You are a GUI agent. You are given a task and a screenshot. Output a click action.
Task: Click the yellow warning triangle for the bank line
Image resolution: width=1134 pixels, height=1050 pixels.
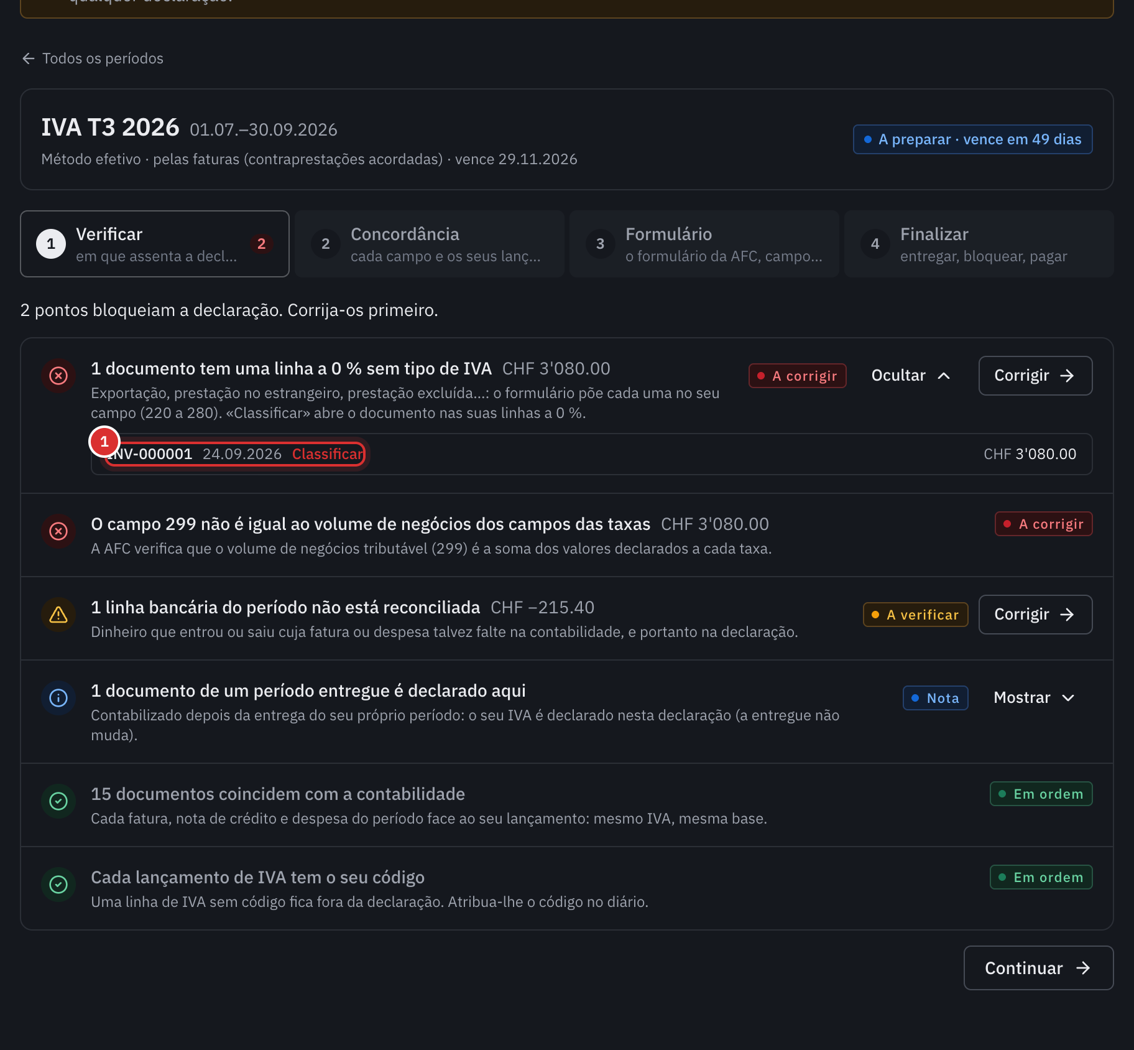[58, 615]
